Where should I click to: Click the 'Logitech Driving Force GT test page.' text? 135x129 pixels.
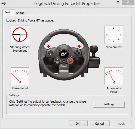click(30, 20)
